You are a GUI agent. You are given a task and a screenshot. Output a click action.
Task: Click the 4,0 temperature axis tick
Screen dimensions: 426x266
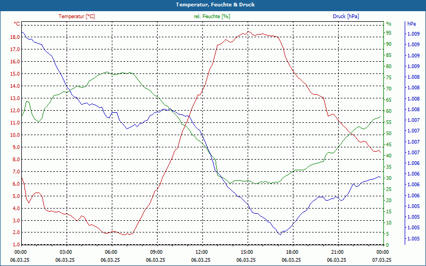[16, 208]
